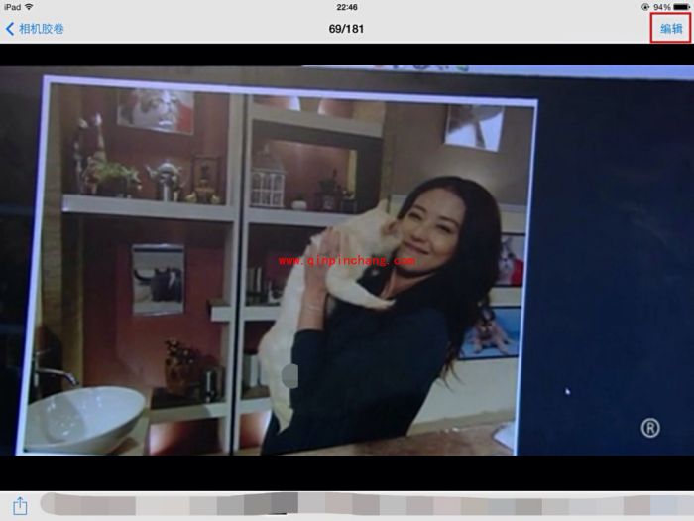The image size is (694, 521).
Task: Tap the red watermark URL text
Action: pos(346,261)
